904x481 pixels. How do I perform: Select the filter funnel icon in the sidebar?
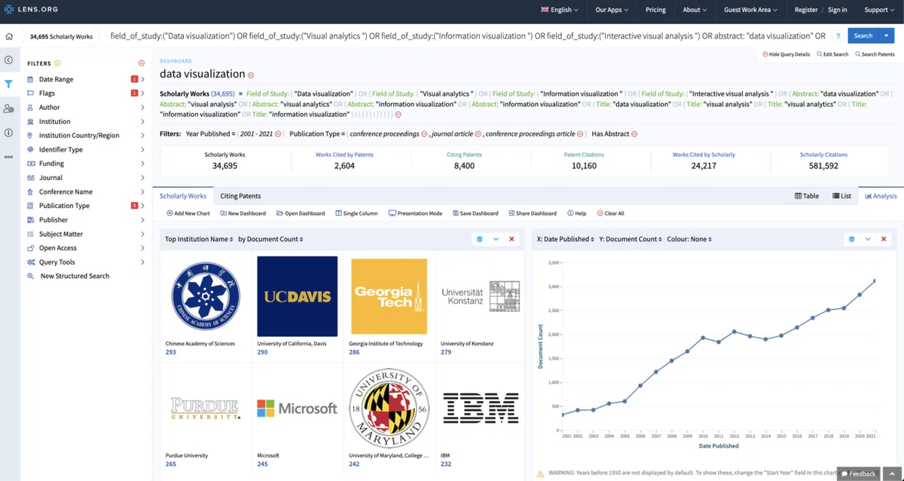click(x=9, y=84)
